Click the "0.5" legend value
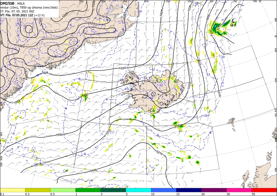Screen dimensions: 277x196 (x=52, y=194)
